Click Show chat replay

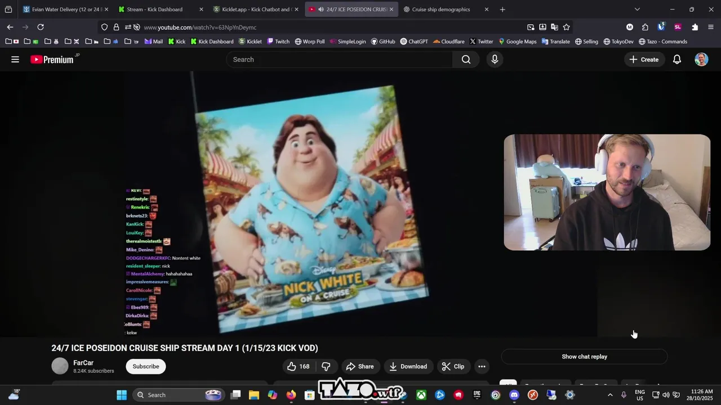tap(584, 357)
